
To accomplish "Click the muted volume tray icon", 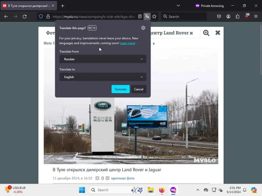I will 221,190.
